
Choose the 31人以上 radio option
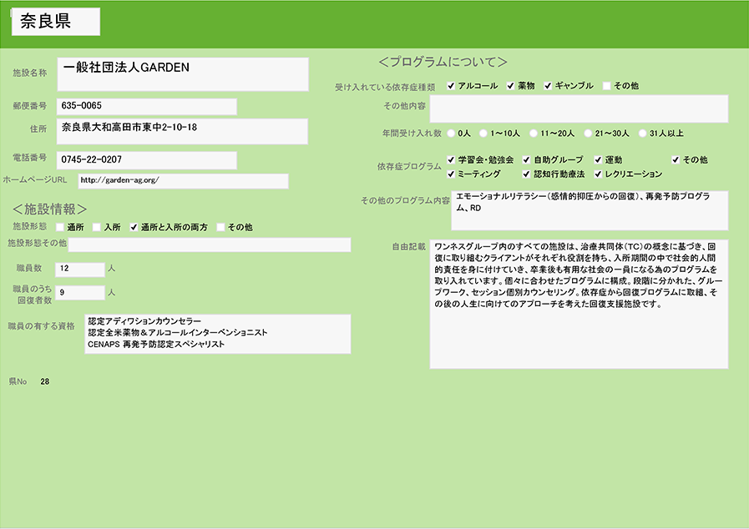point(643,133)
